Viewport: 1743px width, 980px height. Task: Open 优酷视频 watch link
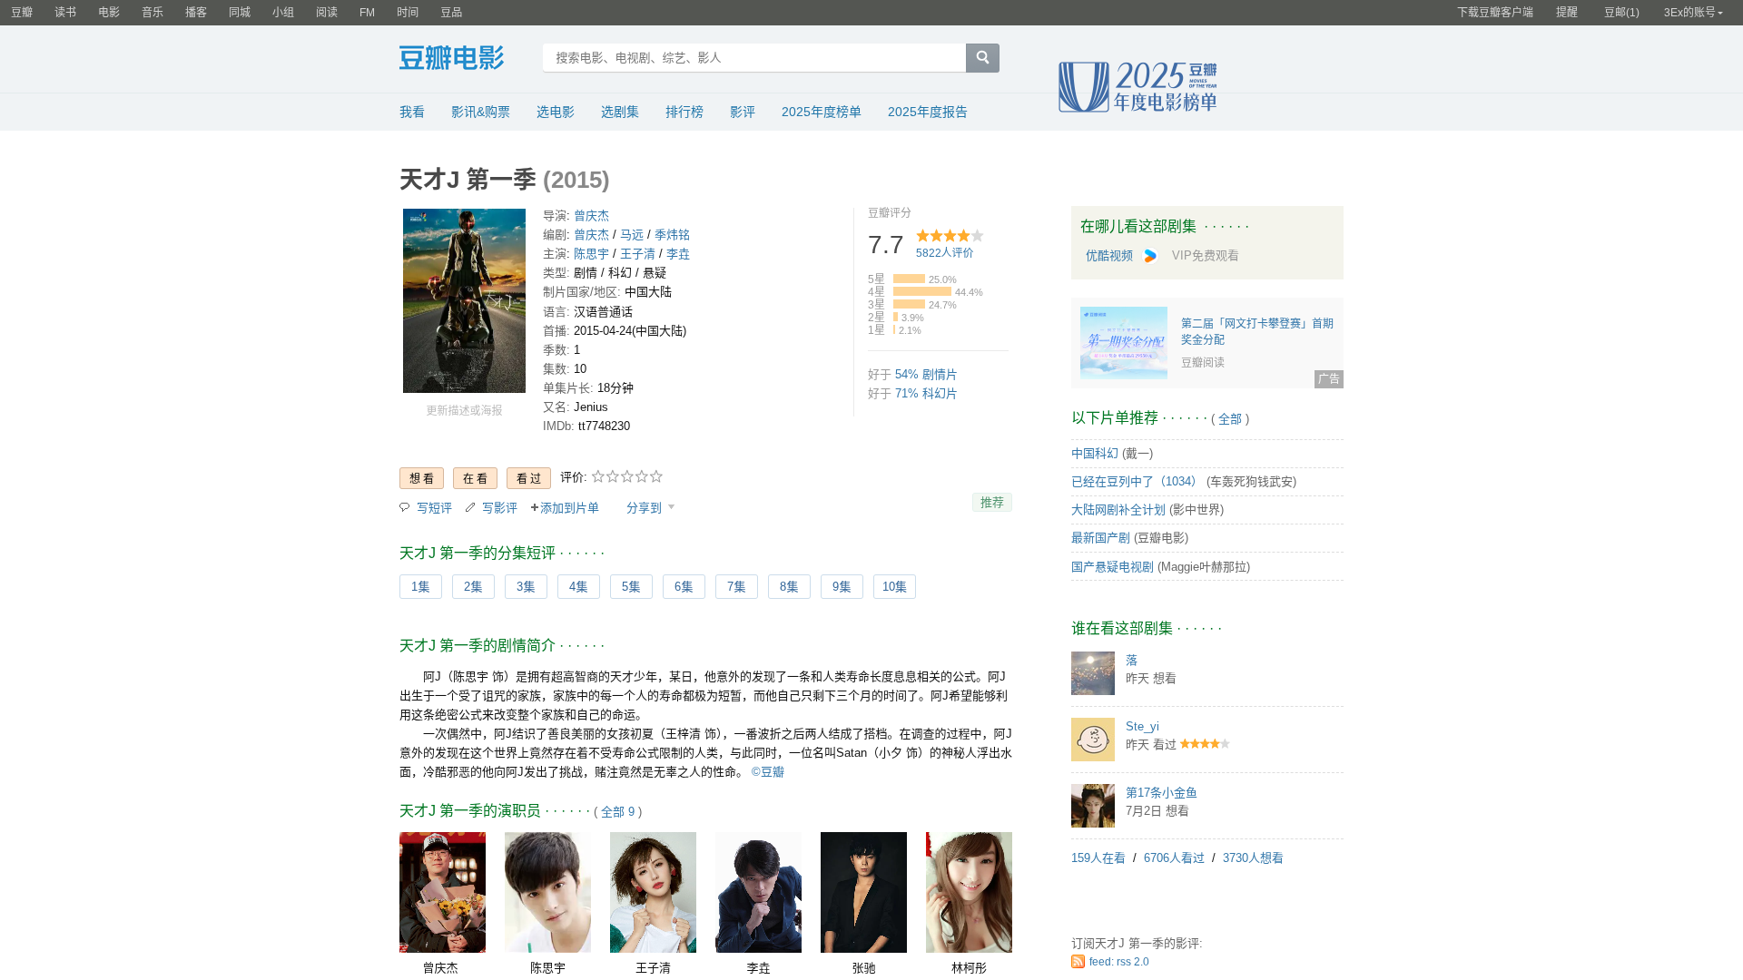(x=1109, y=256)
